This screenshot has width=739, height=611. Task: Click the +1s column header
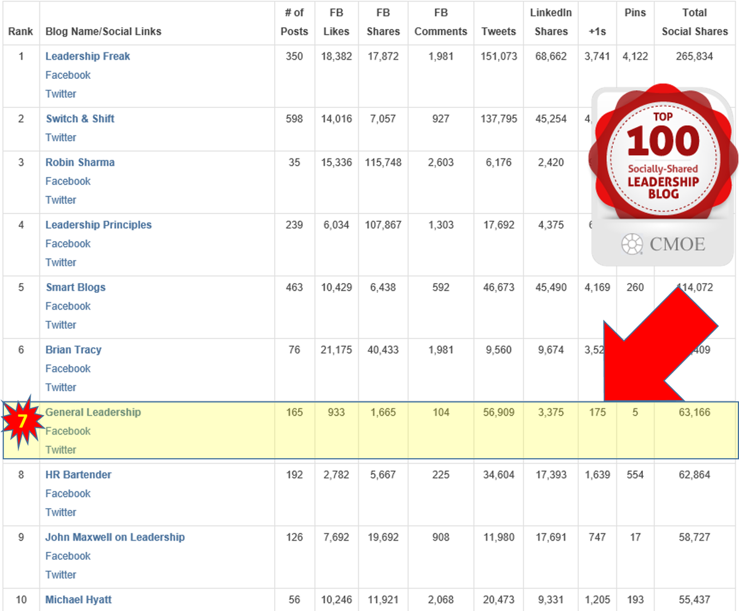597,31
